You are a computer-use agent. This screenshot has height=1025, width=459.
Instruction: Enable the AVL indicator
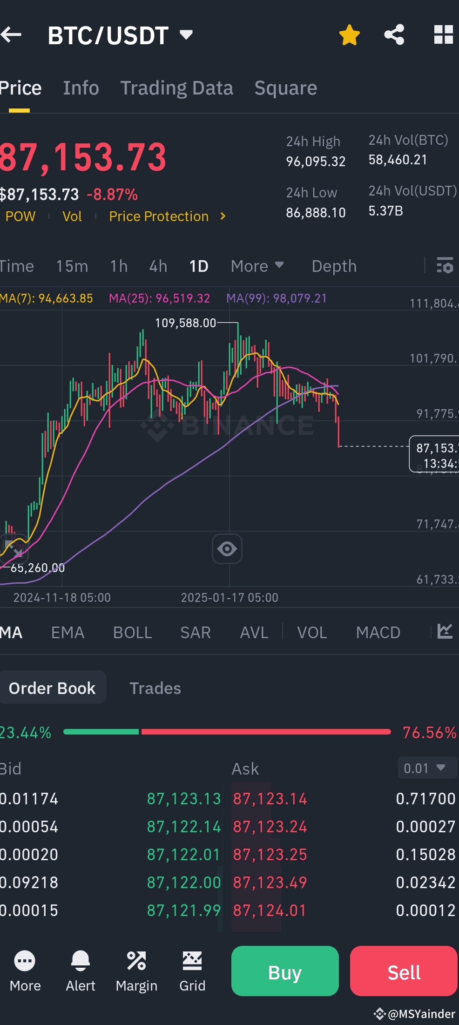coord(254,633)
